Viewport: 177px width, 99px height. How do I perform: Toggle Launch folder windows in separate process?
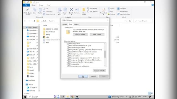pyautogui.click(x=68, y=52)
